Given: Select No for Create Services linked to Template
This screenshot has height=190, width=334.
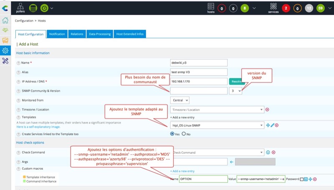Looking at the screenshot, I should click(184, 134).
